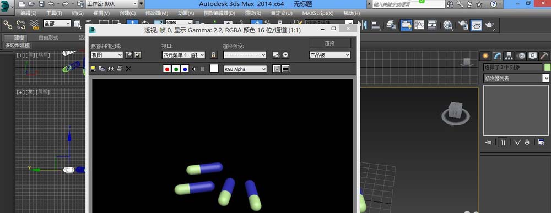Open Environment and Effects dialog icon
551x213 pixels.
tap(285, 55)
